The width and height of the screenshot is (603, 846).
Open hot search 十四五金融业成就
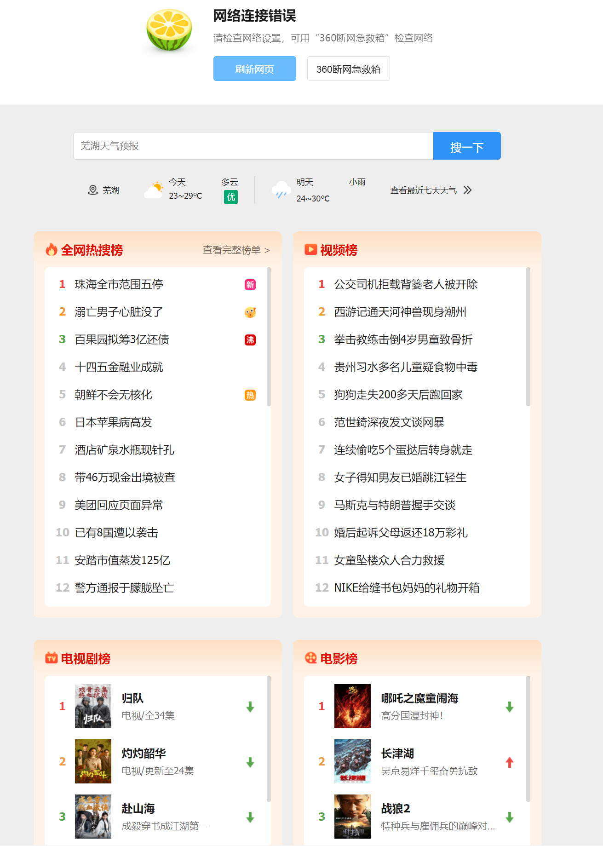tap(119, 367)
